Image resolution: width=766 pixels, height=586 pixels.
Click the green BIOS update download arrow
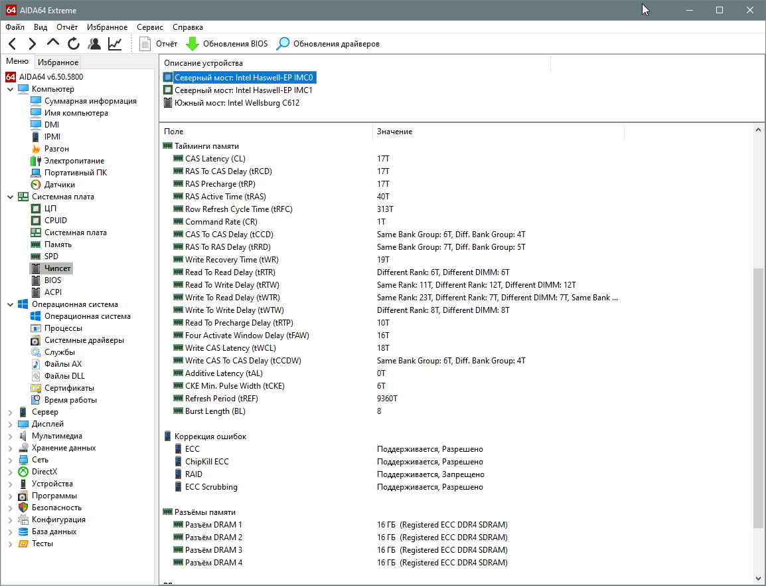[192, 44]
